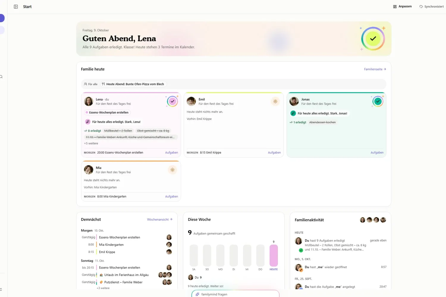The height and width of the screenshot is (297, 446).
Task: Click the Synchronisiert cloud status icon
Action: [x=421, y=7]
